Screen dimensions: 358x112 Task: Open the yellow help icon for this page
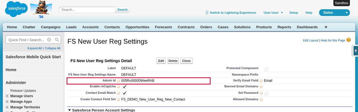coord(348,40)
